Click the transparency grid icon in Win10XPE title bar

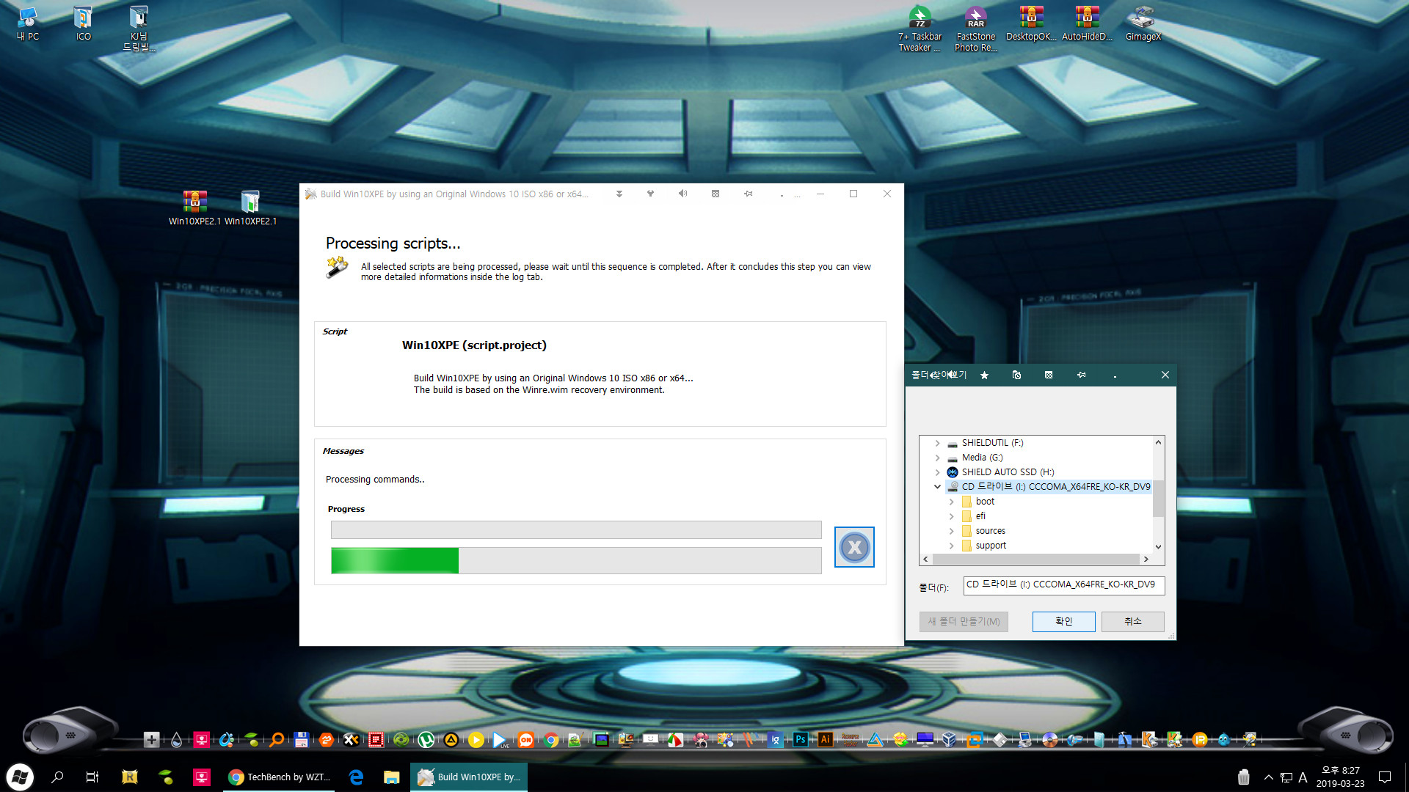point(716,194)
